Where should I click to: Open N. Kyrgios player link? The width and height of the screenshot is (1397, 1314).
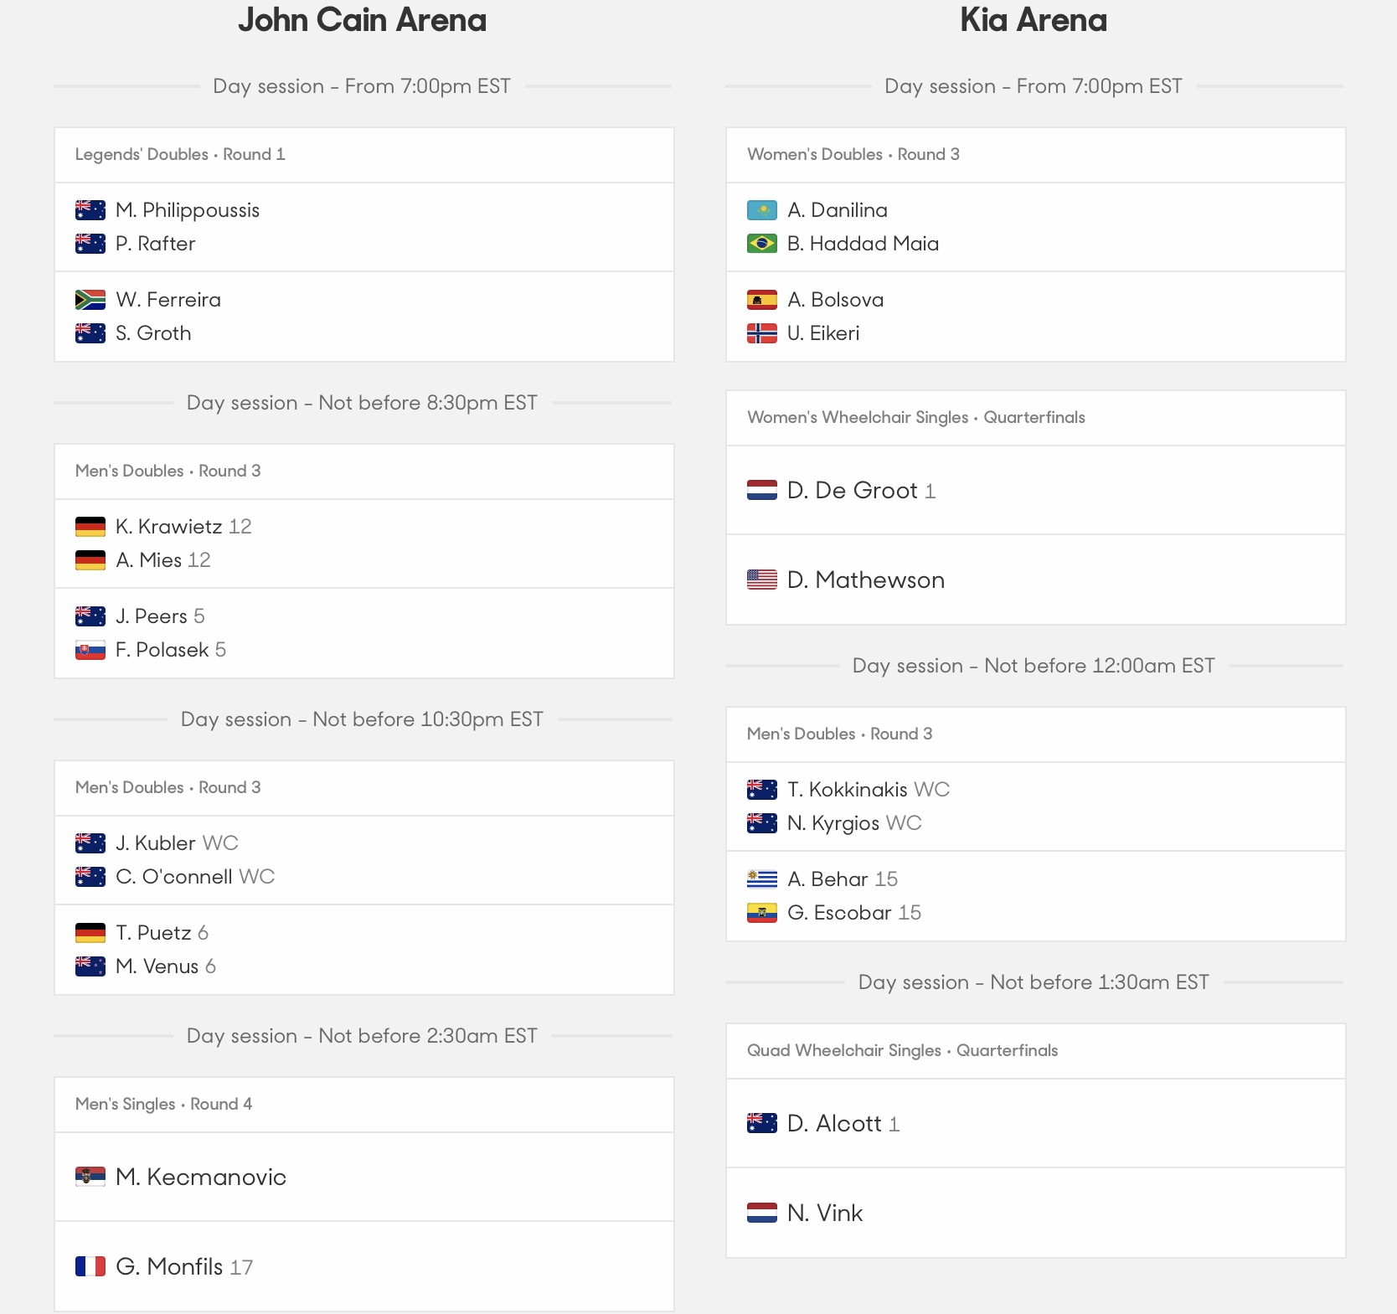coord(833,823)
